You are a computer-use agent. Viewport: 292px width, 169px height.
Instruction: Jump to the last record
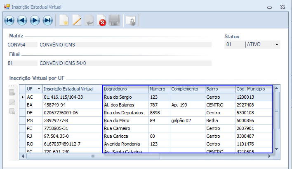[48, 21]
